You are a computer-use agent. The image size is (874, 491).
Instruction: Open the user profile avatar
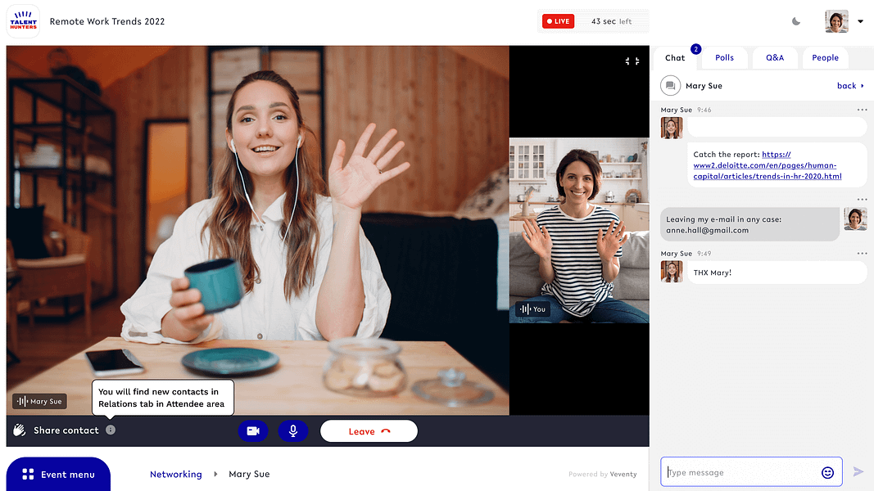tap(836, 21)
